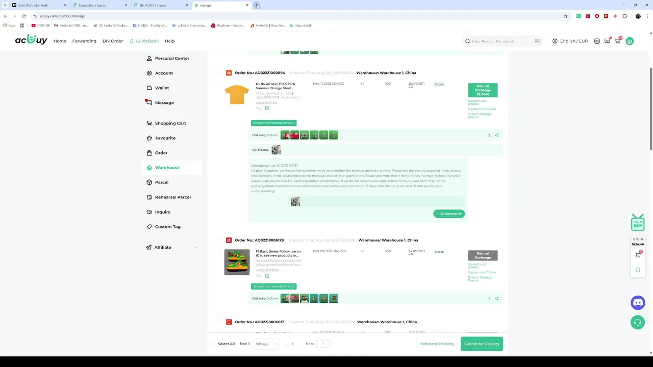
Task: Open the F1 Basic Series shoe thumbnail
Action: click(237, 262)
